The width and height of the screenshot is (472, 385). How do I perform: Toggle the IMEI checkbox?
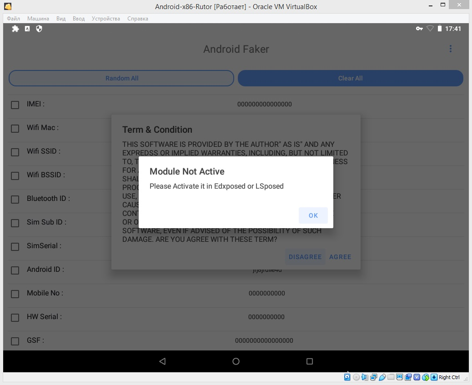15,105
